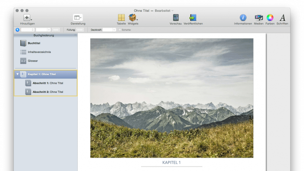Click the line style stepper popup
The height and width of the screenshot is (171, 304).
coord(28,30)
